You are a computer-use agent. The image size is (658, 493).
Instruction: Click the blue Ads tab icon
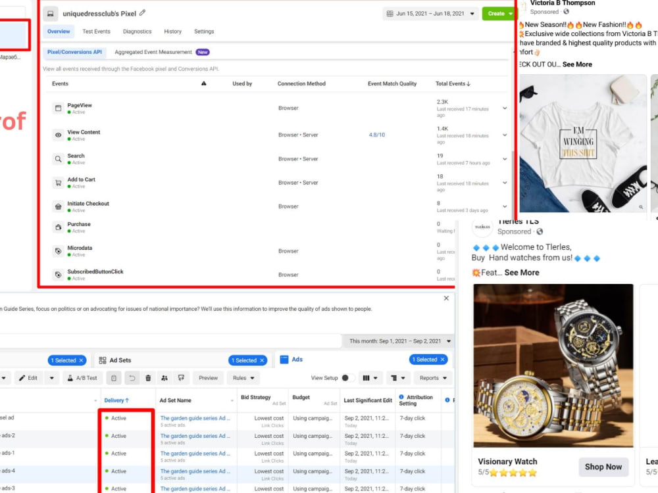point(284,360)
